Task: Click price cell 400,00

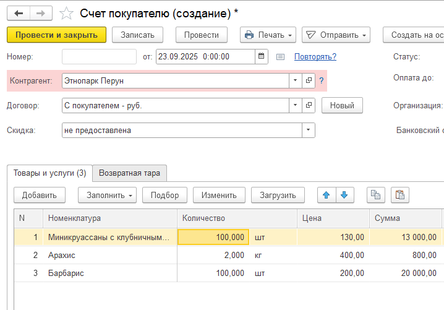Action: point(333,255)
